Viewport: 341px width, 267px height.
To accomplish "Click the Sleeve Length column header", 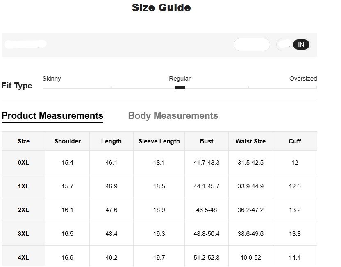I will click(x=159, y=141).
